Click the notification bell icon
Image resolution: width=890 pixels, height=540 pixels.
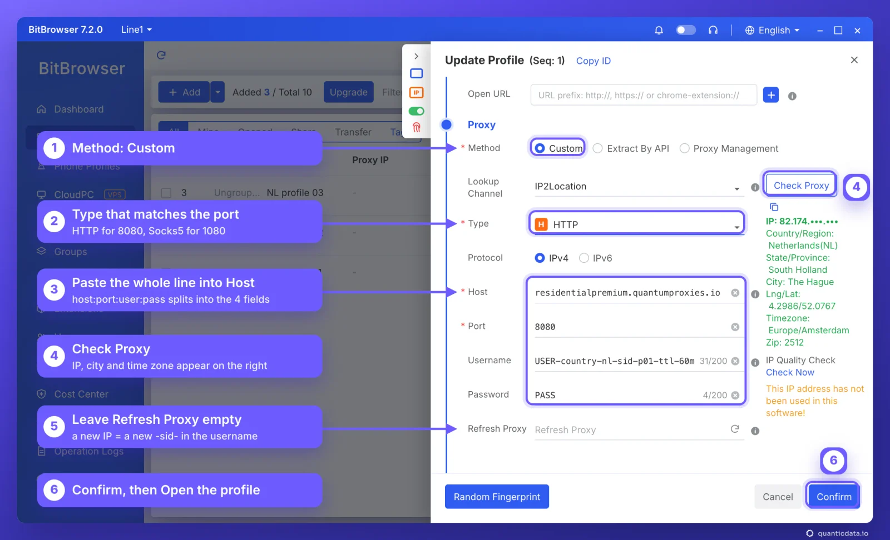(659, 30)
